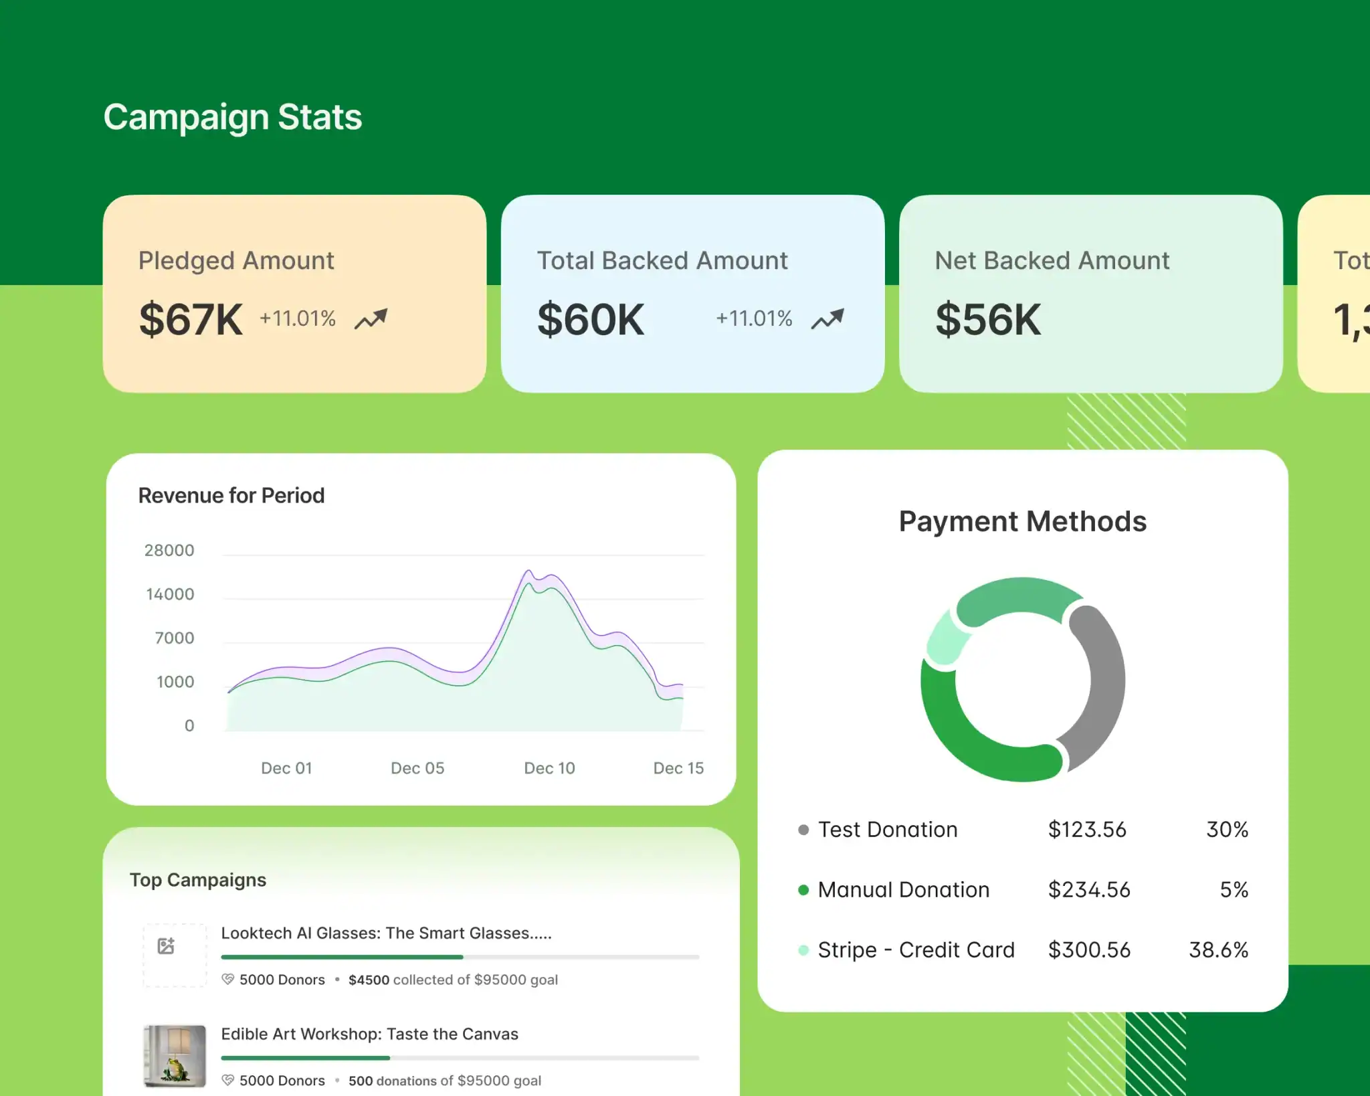
Task: Click trend arrow icon in Pledged Amount card
Action: click(371, 318)
